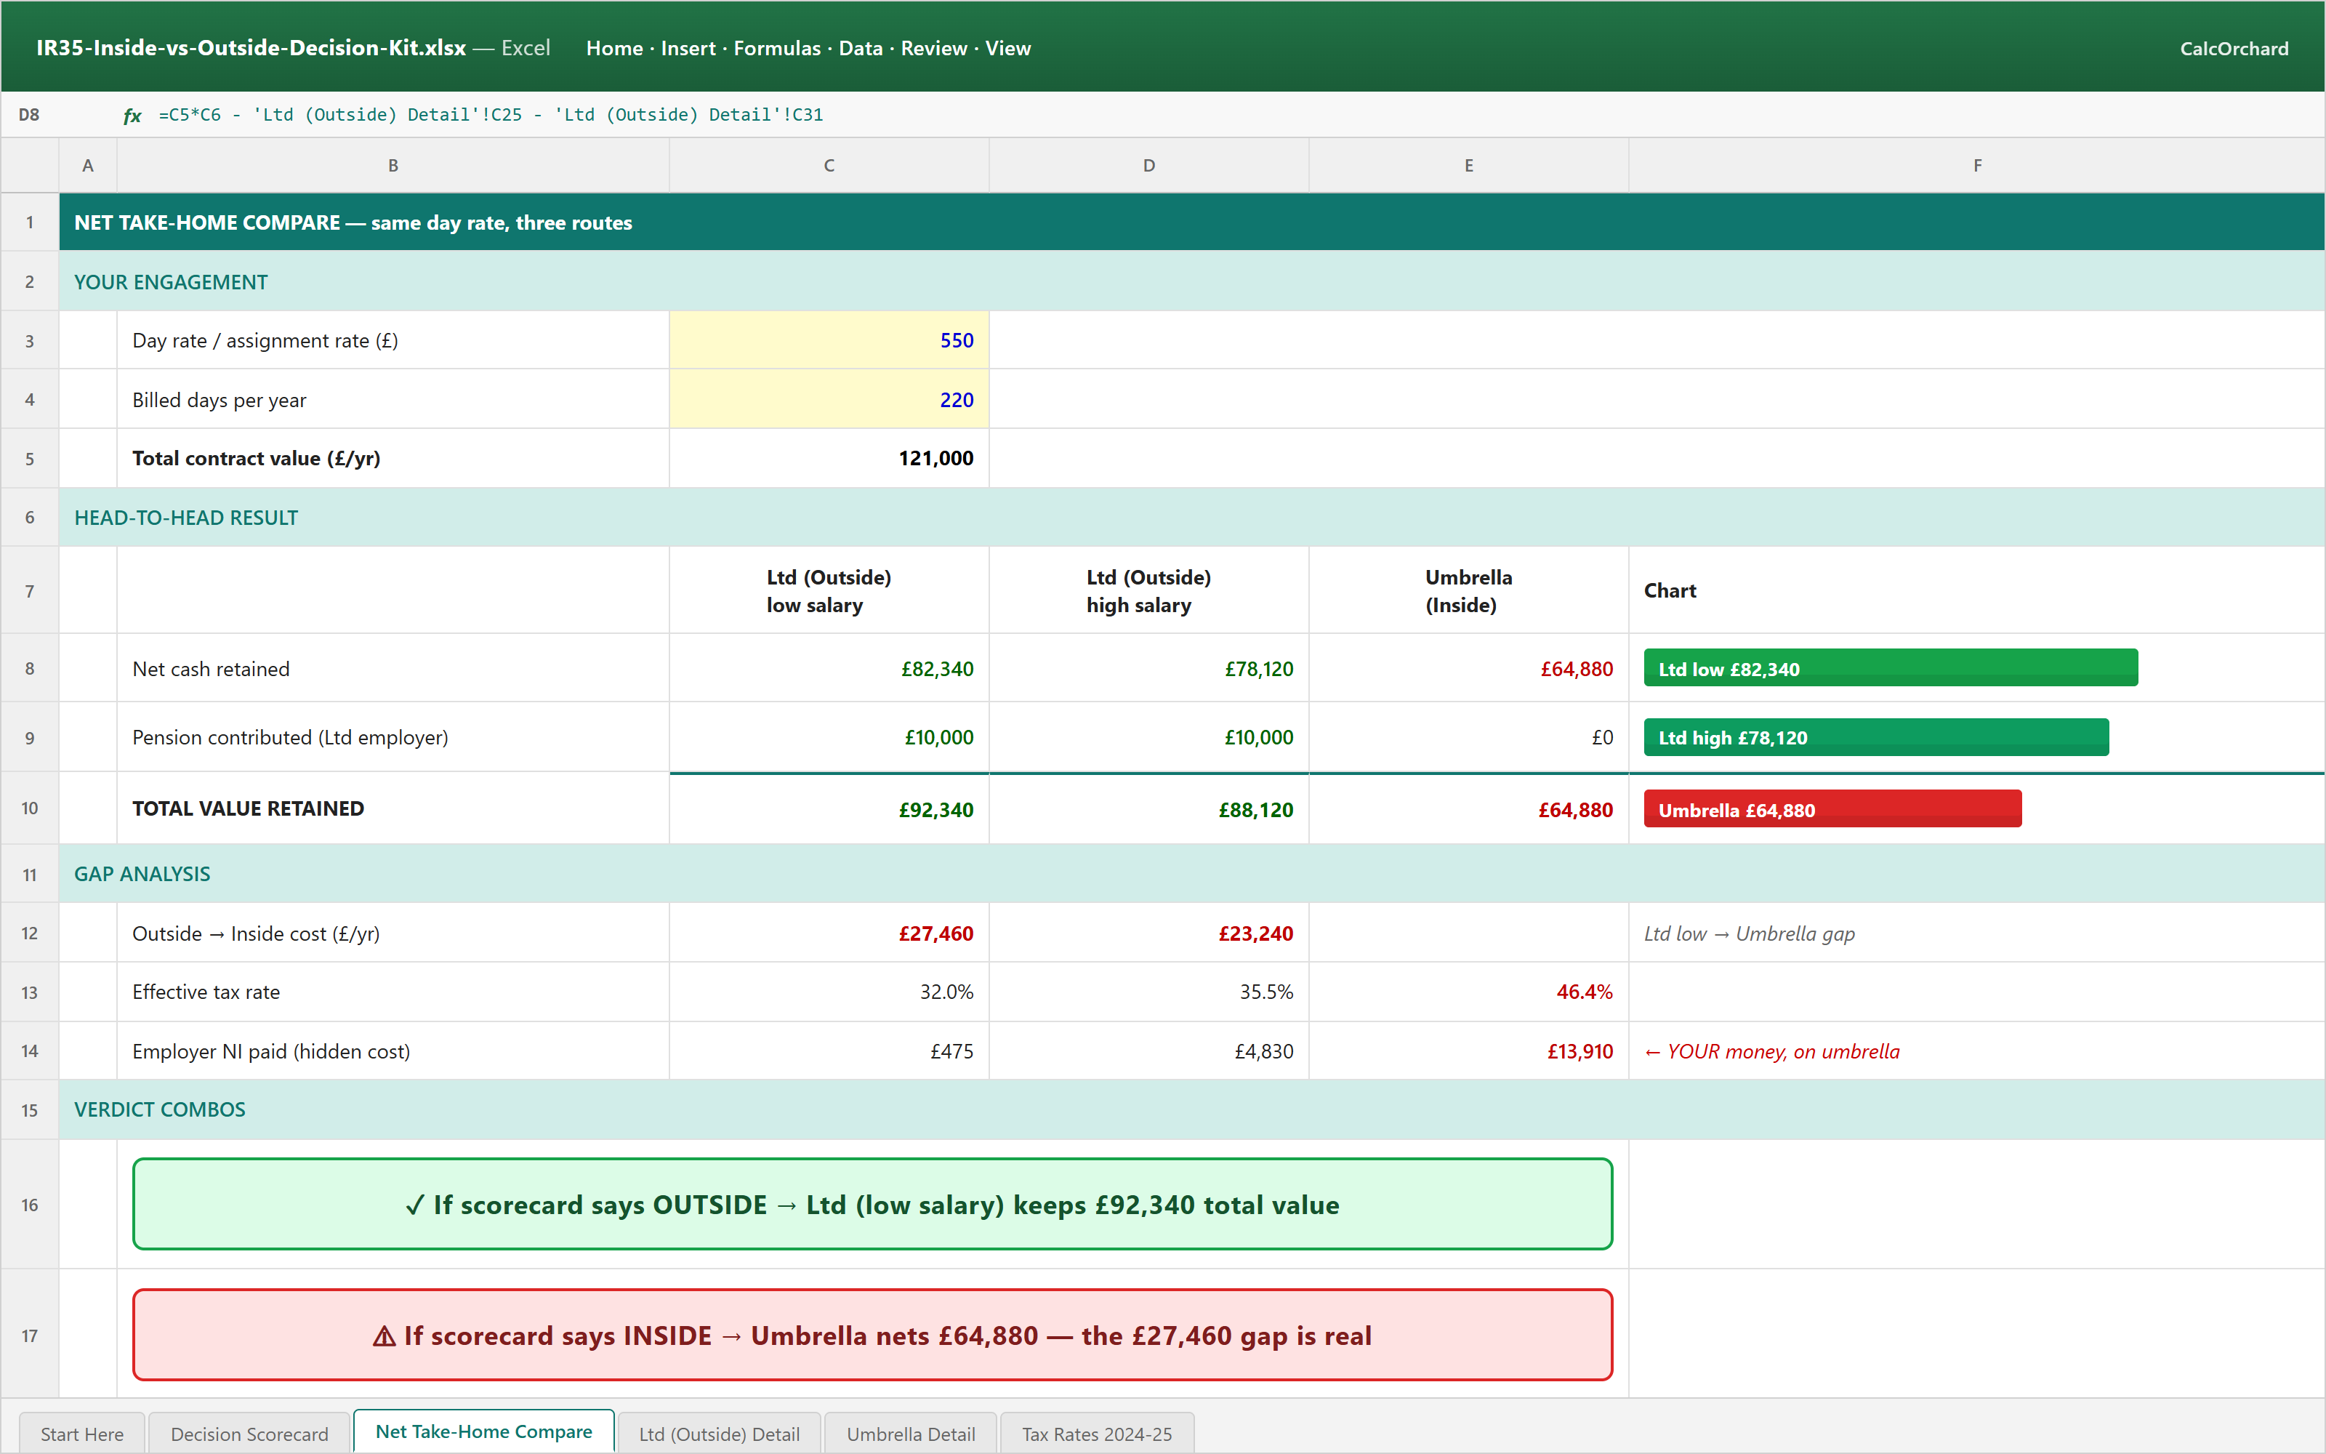
Task: Select employer NI £475 cell
Action: click(829, 1051)
